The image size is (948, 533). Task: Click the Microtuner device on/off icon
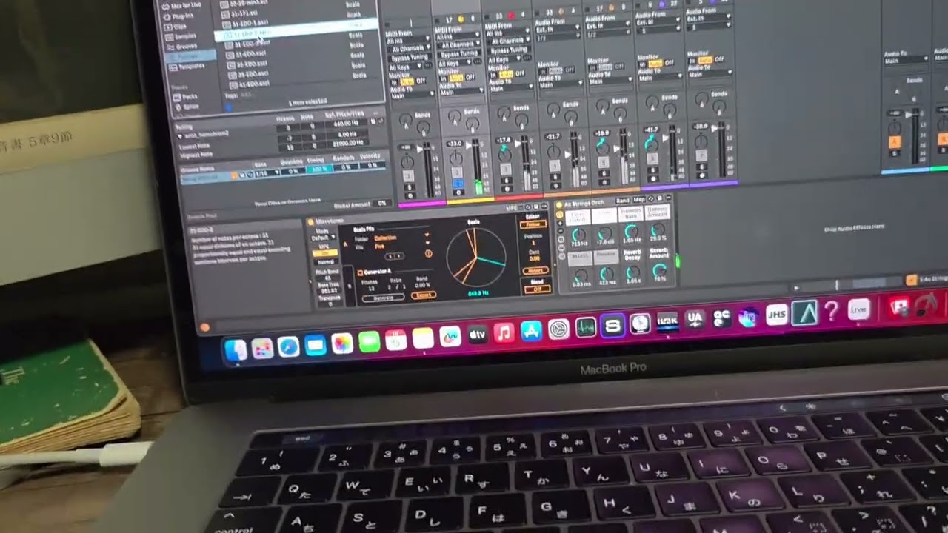(310, 221)
